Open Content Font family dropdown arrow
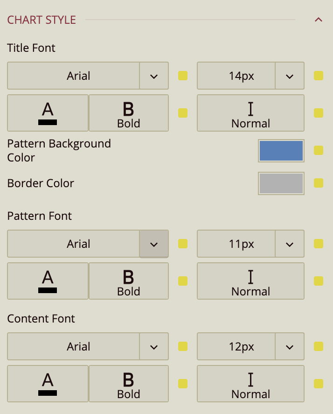This screenshot has width=333, height=414. 154,346
